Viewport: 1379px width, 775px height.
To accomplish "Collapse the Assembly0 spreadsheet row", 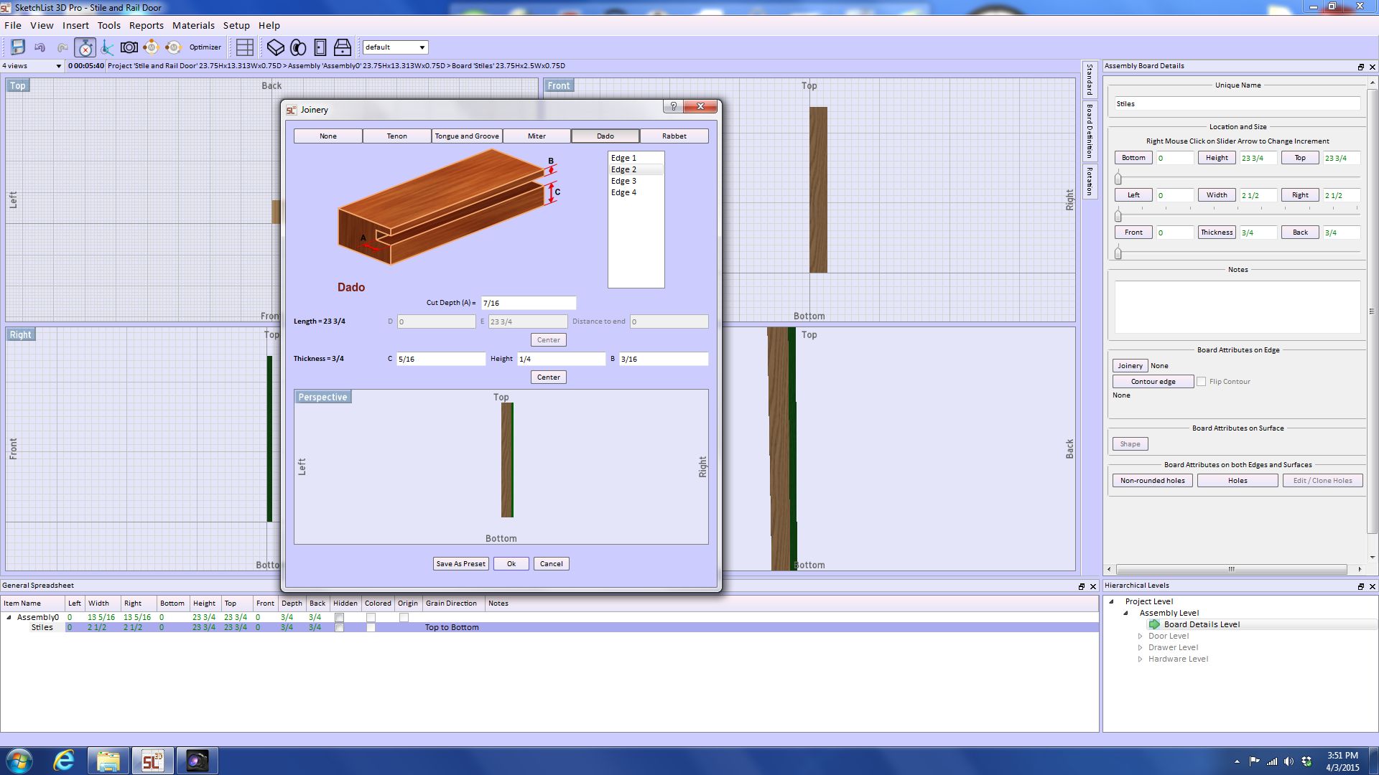I will 9,617.
